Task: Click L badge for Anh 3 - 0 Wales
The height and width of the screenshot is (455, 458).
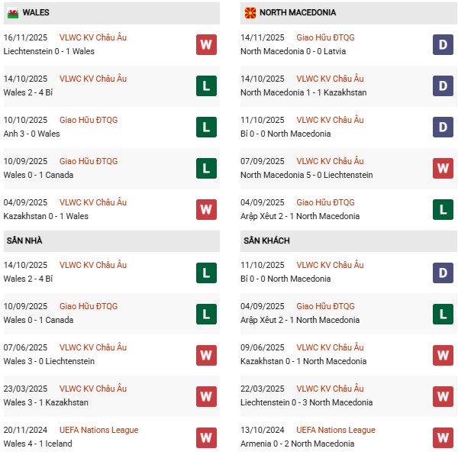Action: (206, 127)
